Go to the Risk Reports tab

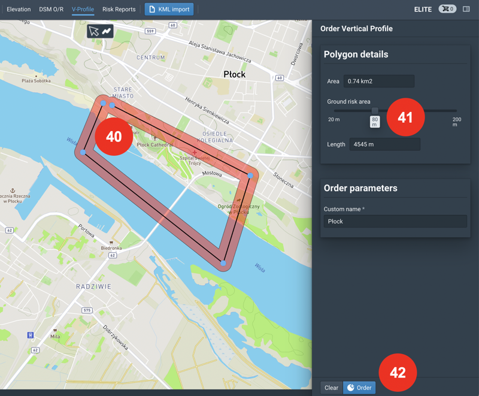tap(119, 9)
